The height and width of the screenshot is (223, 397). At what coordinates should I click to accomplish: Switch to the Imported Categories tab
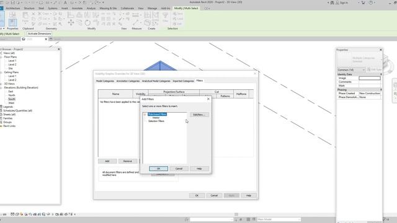(x=184, y=81)
